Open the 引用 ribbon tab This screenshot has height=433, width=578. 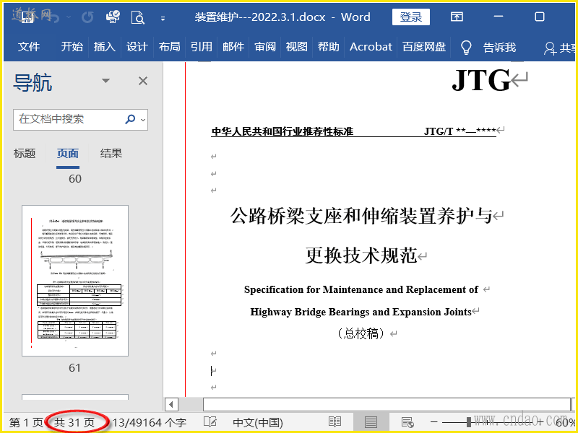202,47
